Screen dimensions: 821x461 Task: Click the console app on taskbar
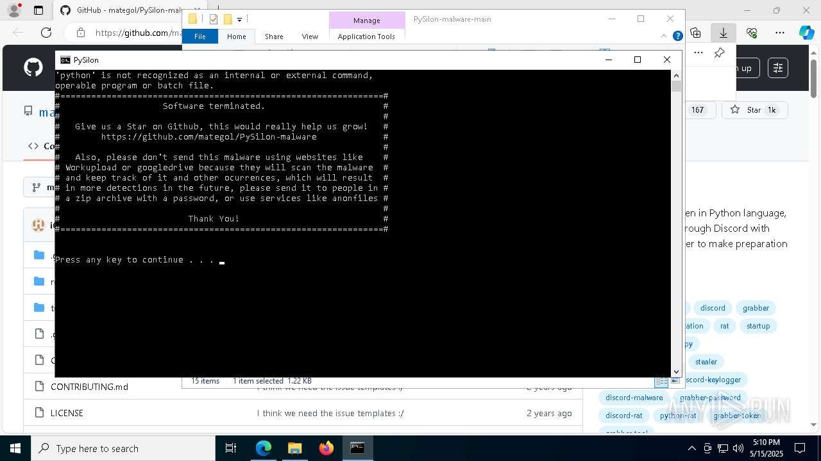point(357,448)
